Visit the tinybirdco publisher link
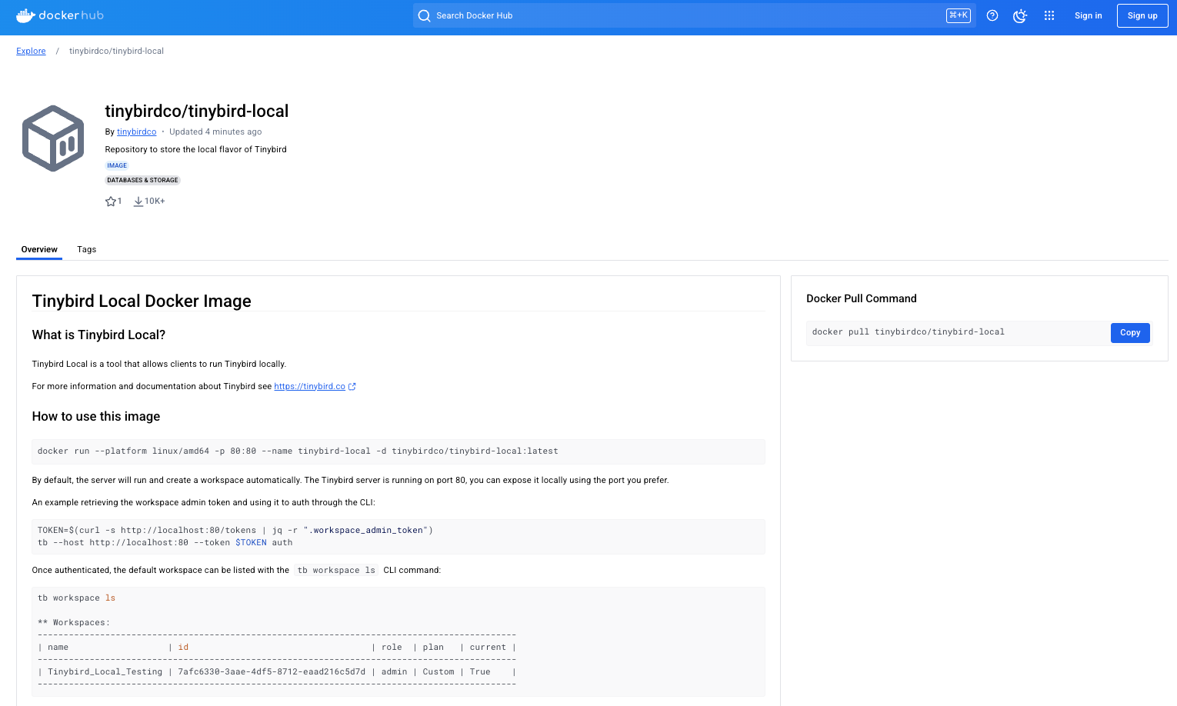 [136, 132]
